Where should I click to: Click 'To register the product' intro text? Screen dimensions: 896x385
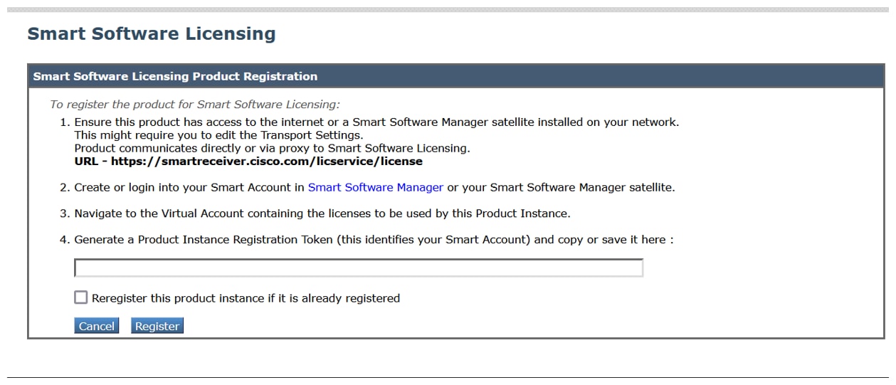pyautogui.click(x=195, y=104)
